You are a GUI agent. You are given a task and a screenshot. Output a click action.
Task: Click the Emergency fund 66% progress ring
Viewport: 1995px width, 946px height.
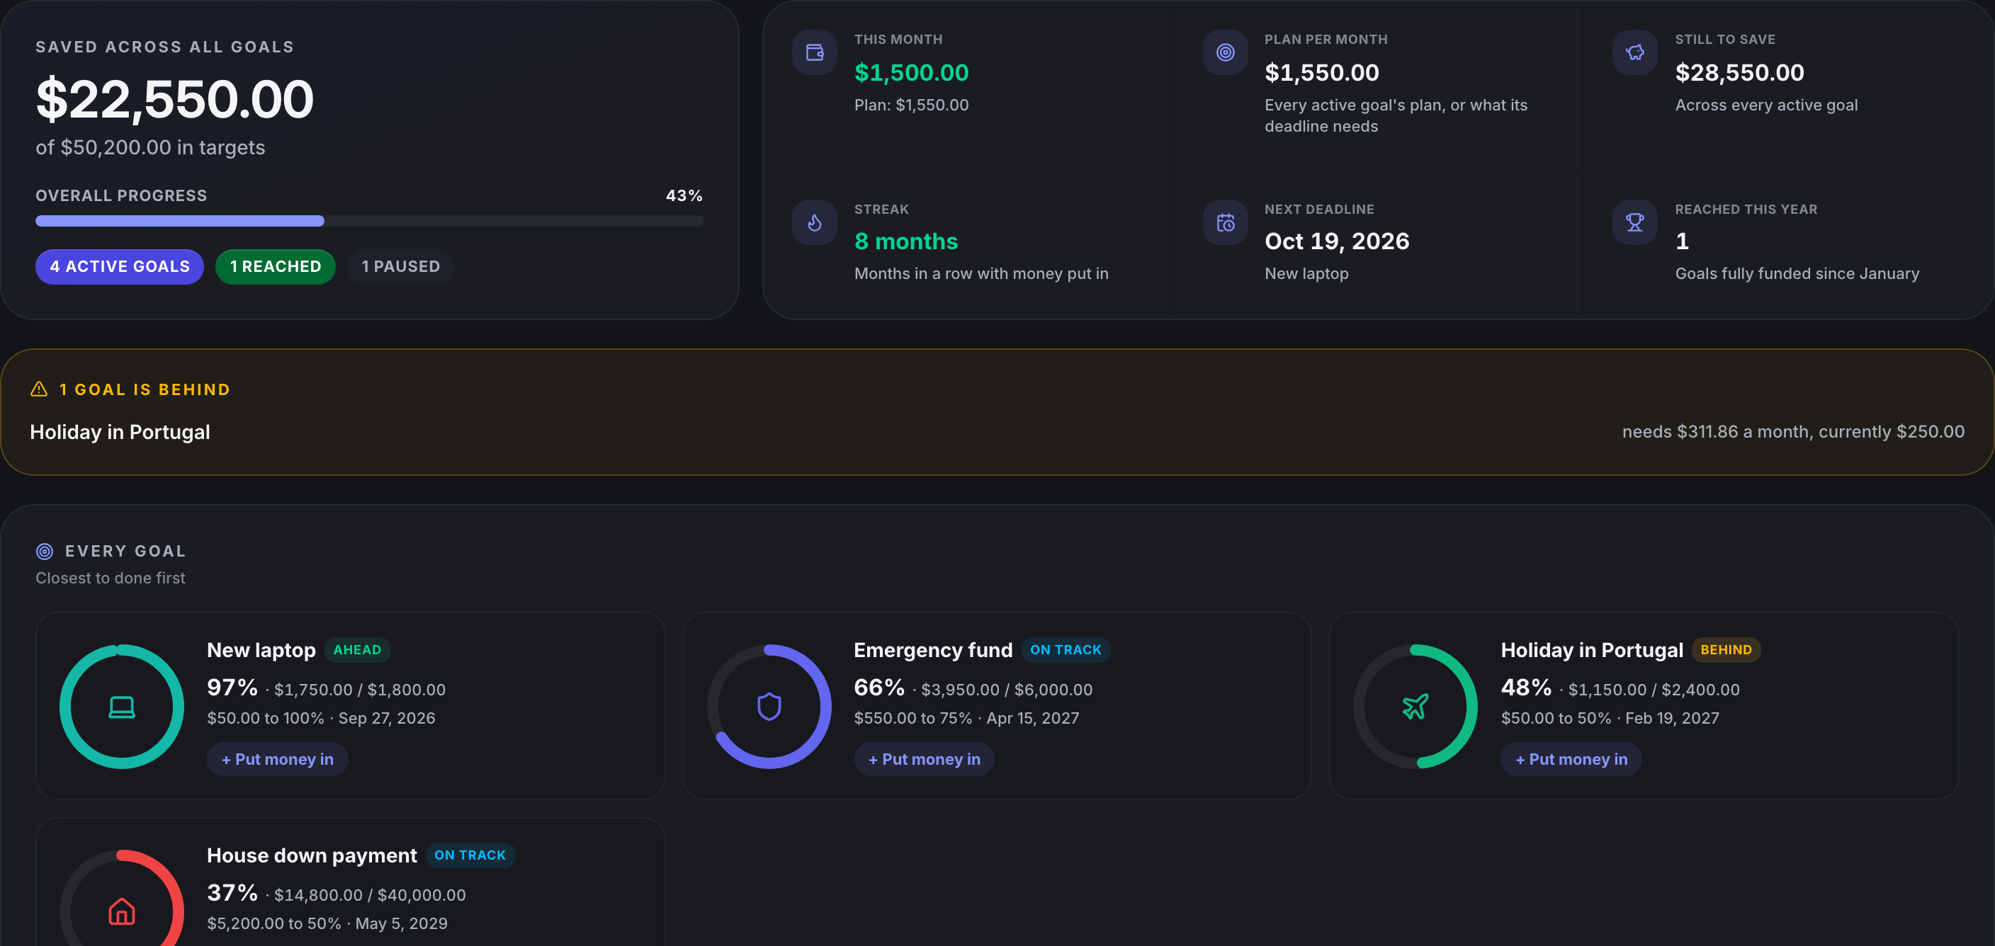769,707
